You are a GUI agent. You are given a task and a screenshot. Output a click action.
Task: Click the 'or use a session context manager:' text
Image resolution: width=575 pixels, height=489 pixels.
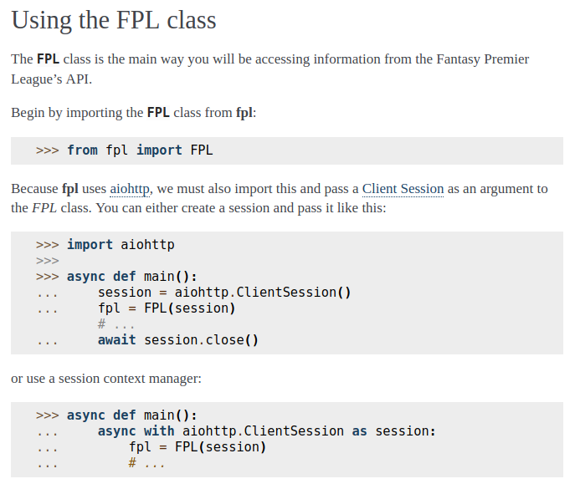coord(106,379)
